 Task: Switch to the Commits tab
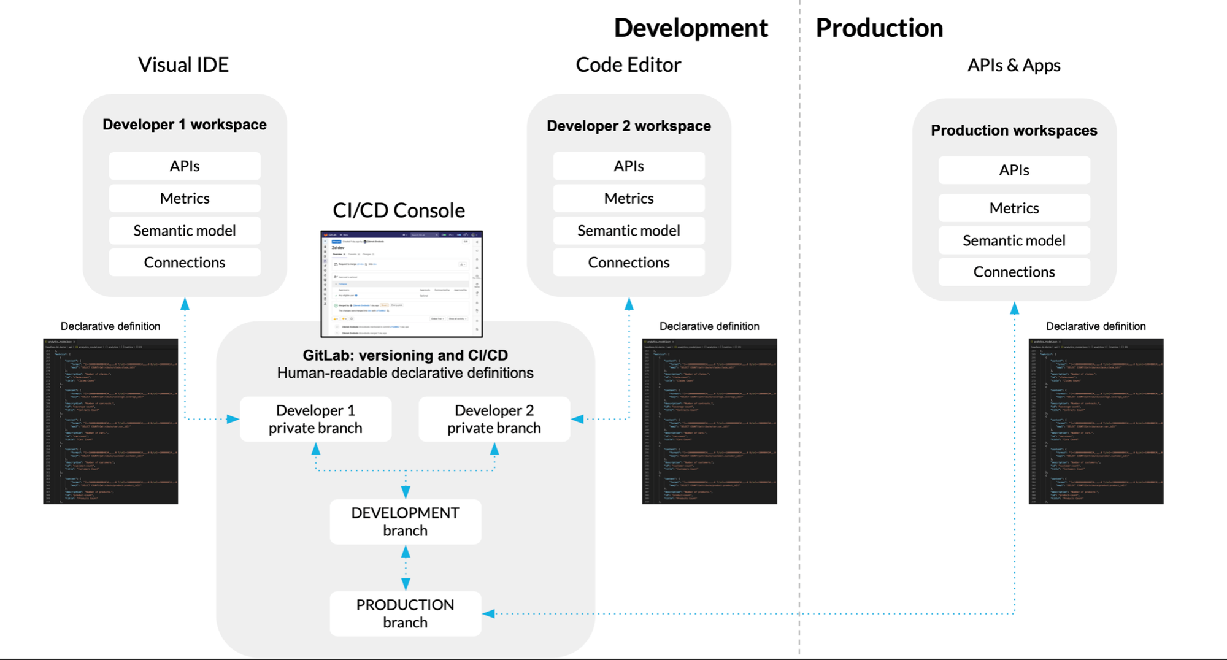coord(353,255)
